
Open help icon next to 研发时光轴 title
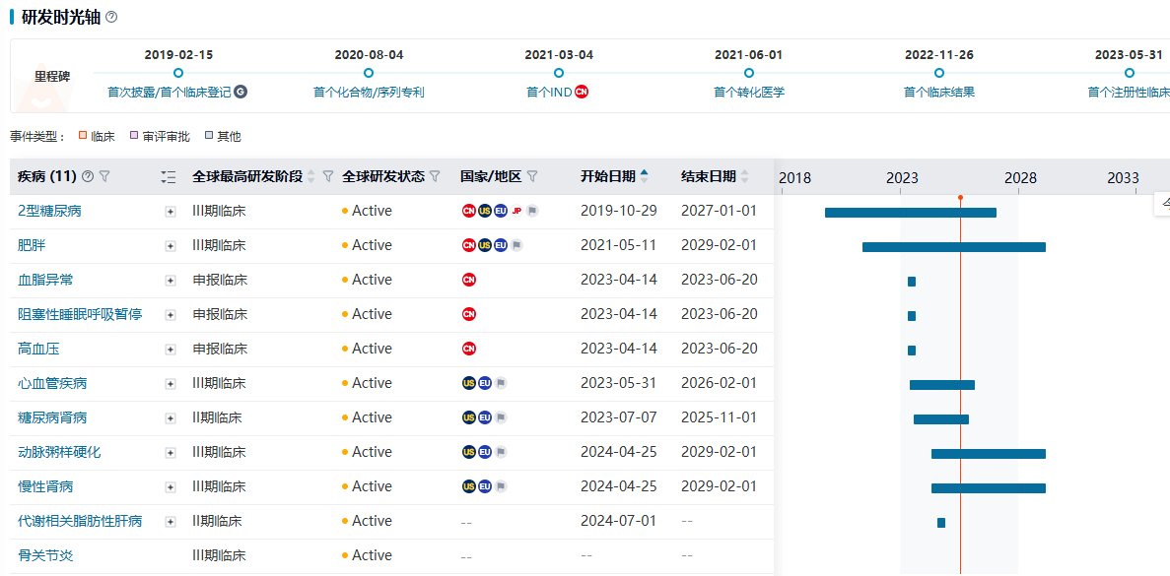point(111,17)
